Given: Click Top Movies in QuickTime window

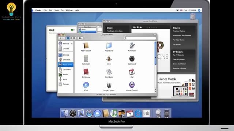Looking at the screenshot, I should tap(177, 44).
